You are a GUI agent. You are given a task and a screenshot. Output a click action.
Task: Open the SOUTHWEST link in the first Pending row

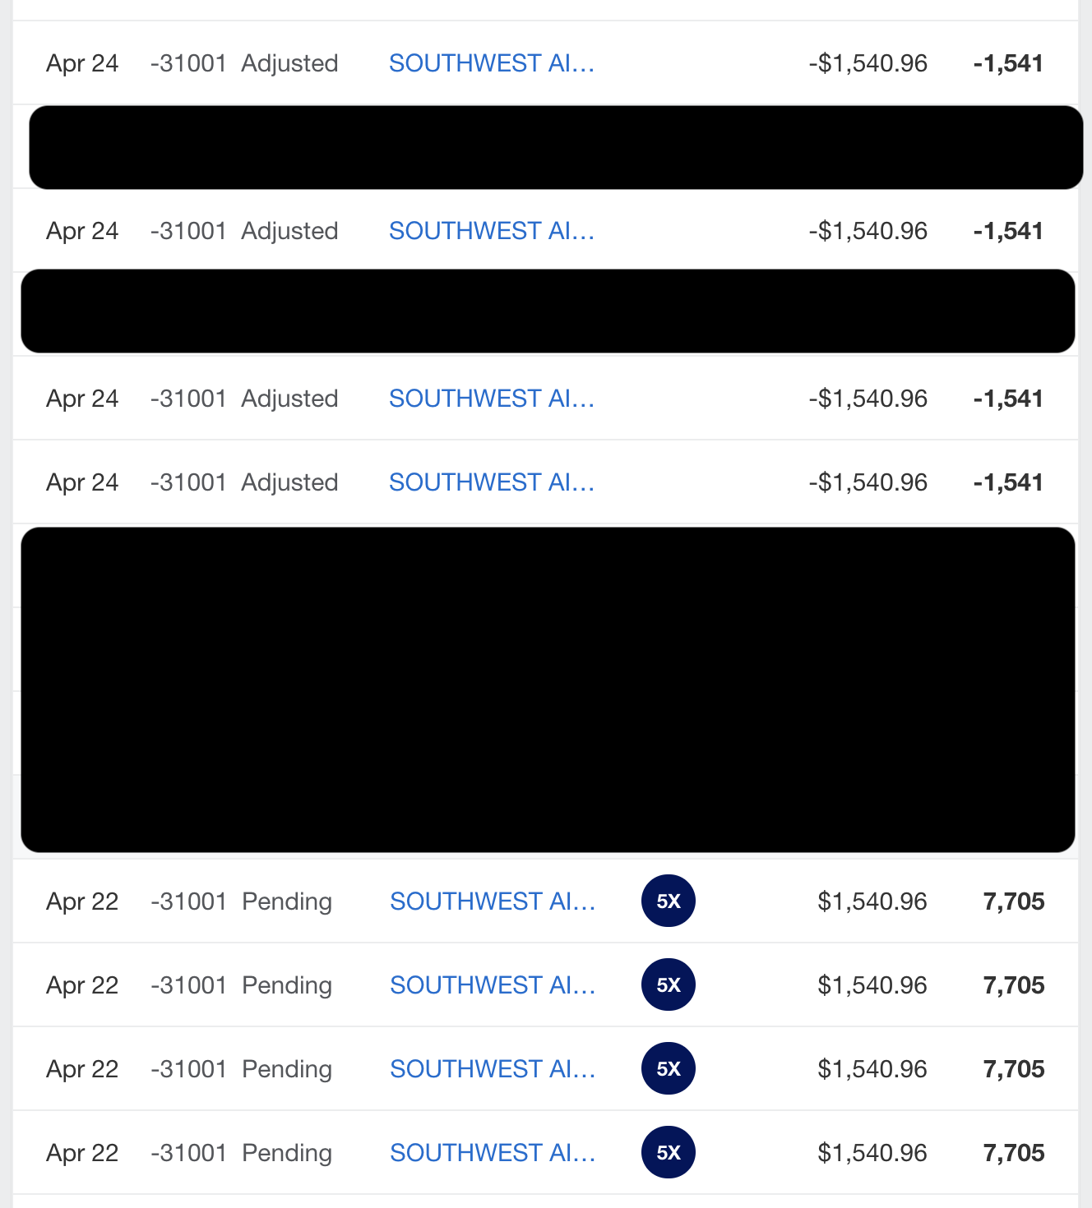pos(492,901)
